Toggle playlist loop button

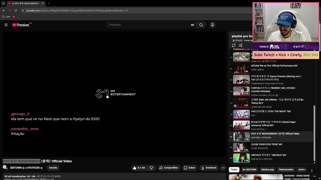(x=234, y=45)
